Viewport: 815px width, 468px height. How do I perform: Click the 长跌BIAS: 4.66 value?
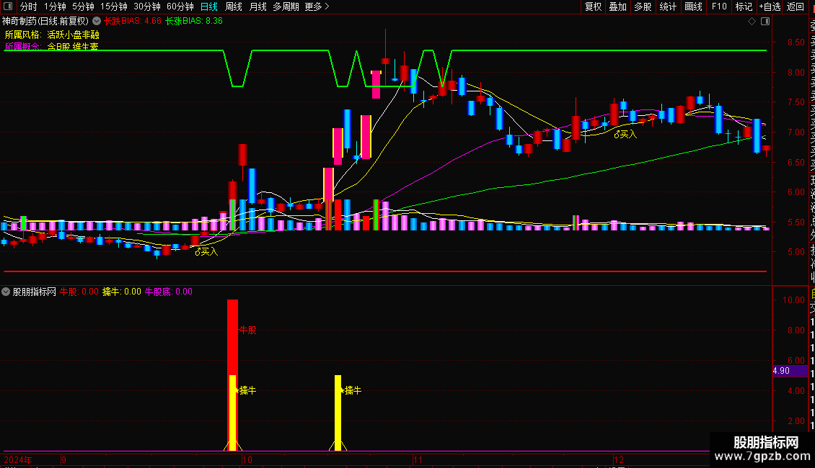pos(133,22)
